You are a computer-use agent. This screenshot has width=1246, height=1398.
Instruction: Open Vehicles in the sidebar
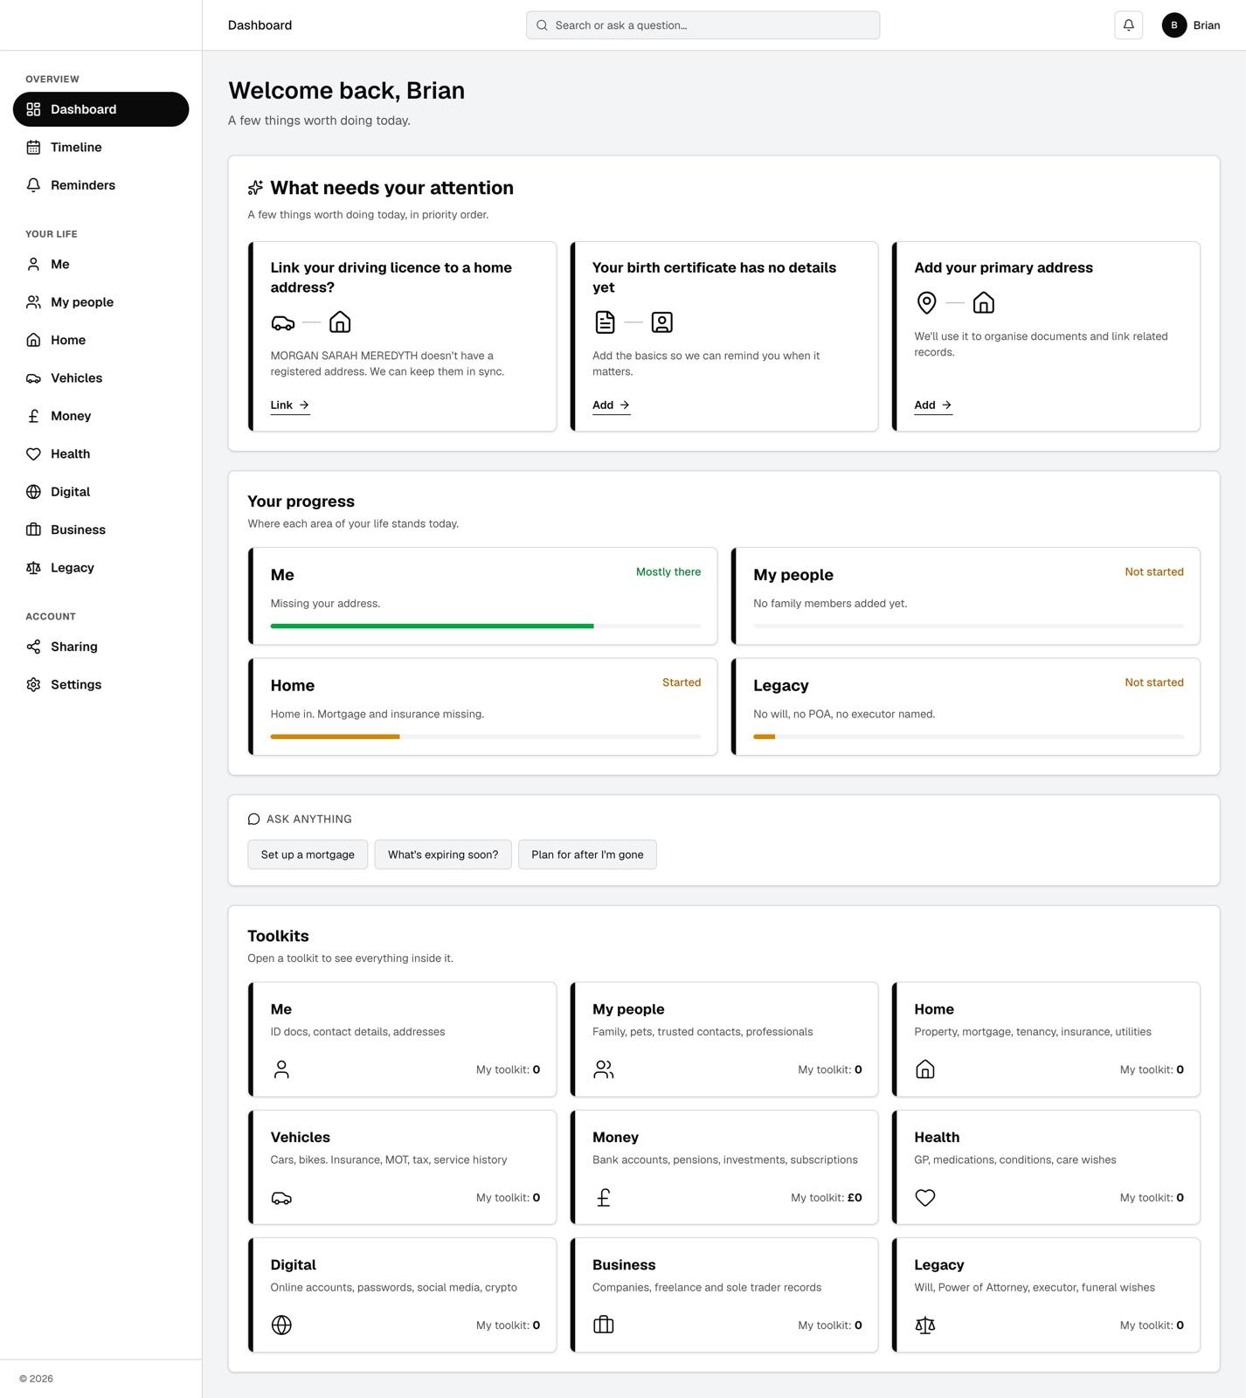coord(101,378)
